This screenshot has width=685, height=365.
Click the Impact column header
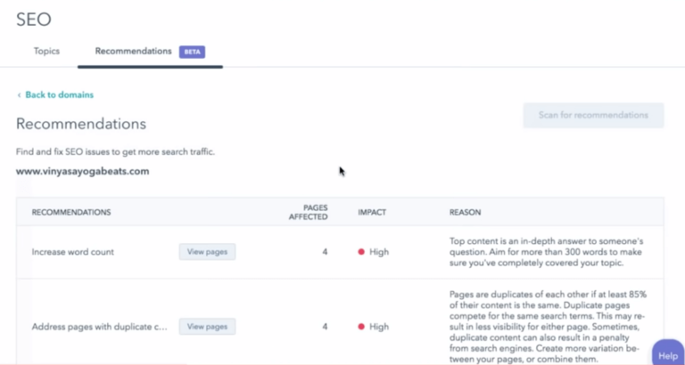[x=372, y=213]
